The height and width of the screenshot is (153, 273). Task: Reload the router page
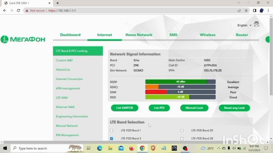(18, 11)
